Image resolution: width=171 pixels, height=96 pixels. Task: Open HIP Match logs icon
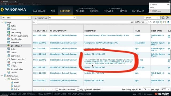point(9,42)
